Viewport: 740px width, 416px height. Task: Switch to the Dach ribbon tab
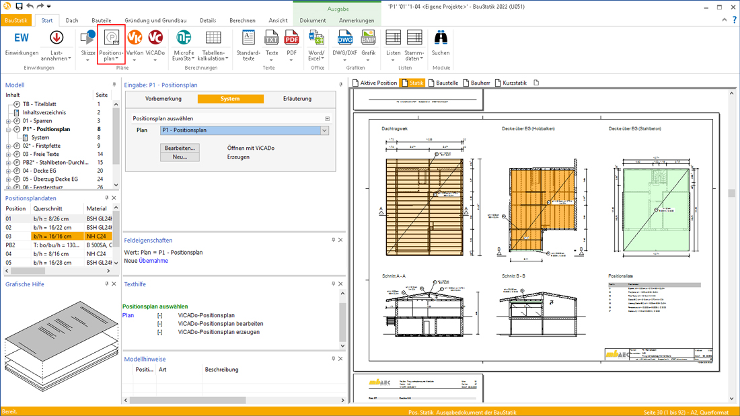72,20
